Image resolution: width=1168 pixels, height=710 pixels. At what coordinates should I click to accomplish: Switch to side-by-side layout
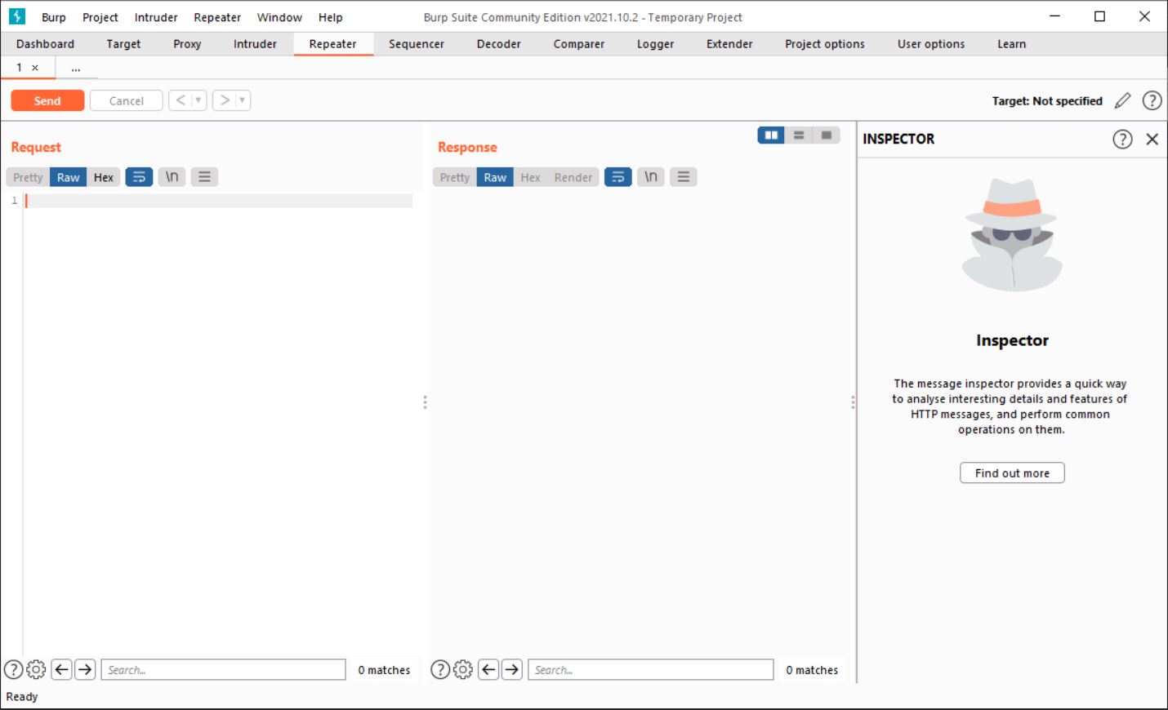pyautogui.click(x=771, y=135)
